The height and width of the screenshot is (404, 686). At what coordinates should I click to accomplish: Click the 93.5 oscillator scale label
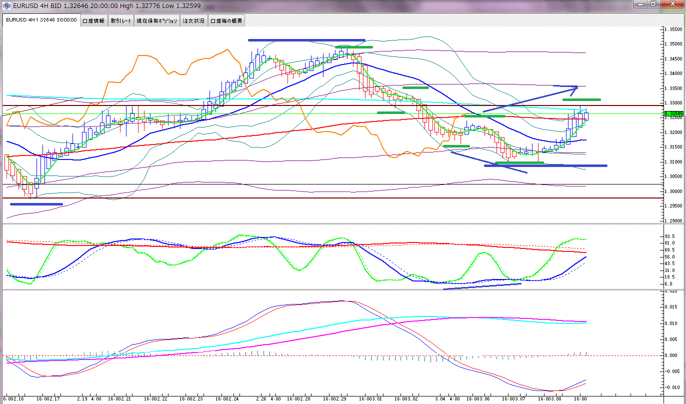(x=670, y=236)
